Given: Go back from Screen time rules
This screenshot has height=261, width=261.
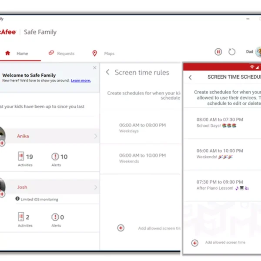Looking at the screenshot, I should (x=108, y=72).
